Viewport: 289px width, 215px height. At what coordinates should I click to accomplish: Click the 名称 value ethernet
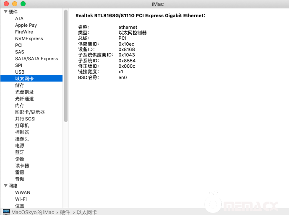(128, 27)
